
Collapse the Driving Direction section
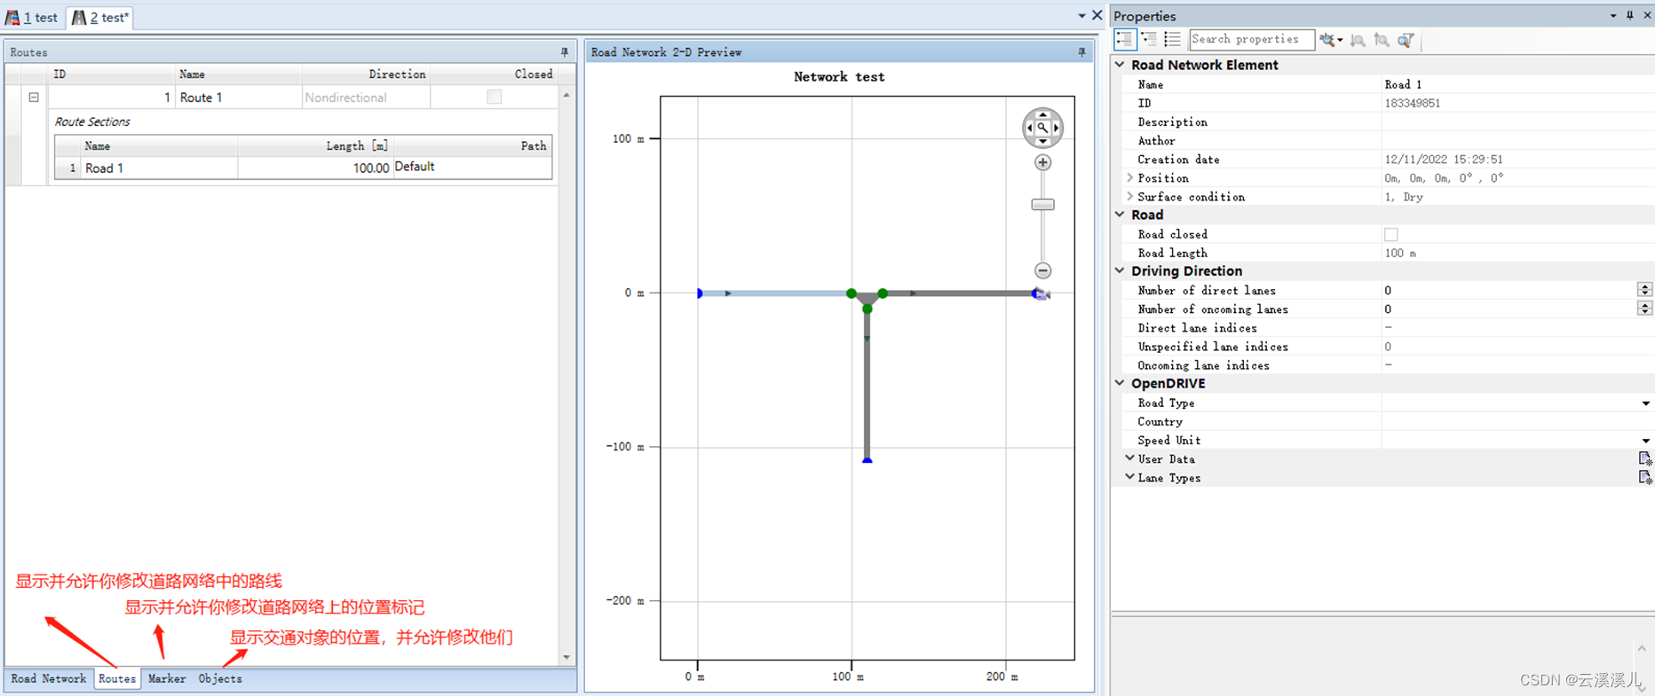[x=1120, y=270]
